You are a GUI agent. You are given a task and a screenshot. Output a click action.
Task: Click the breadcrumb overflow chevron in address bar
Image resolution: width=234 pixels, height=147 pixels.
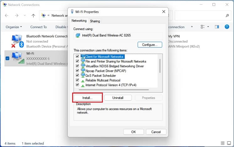pyautogui.click(x=49, y=15)
